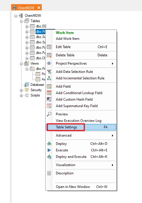Click the dbo.Su table icon
Screen dimensions: 142x203
click(32, 37)
